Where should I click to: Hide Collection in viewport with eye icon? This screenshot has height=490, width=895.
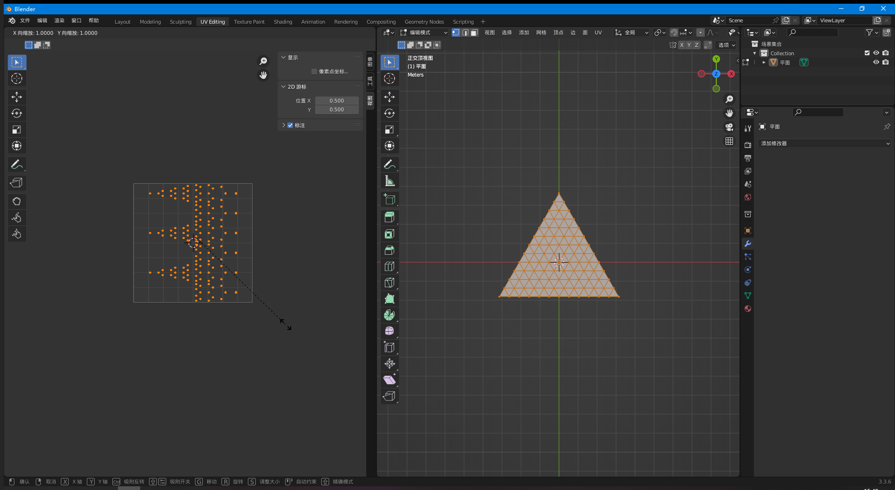(x=876, y=53)
